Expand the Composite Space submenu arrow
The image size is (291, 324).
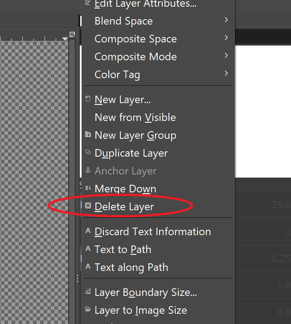point(226,38)
